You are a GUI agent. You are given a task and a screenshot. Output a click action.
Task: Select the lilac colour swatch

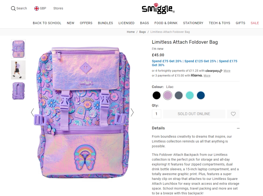pyautogui.click(x=168, y=95)
